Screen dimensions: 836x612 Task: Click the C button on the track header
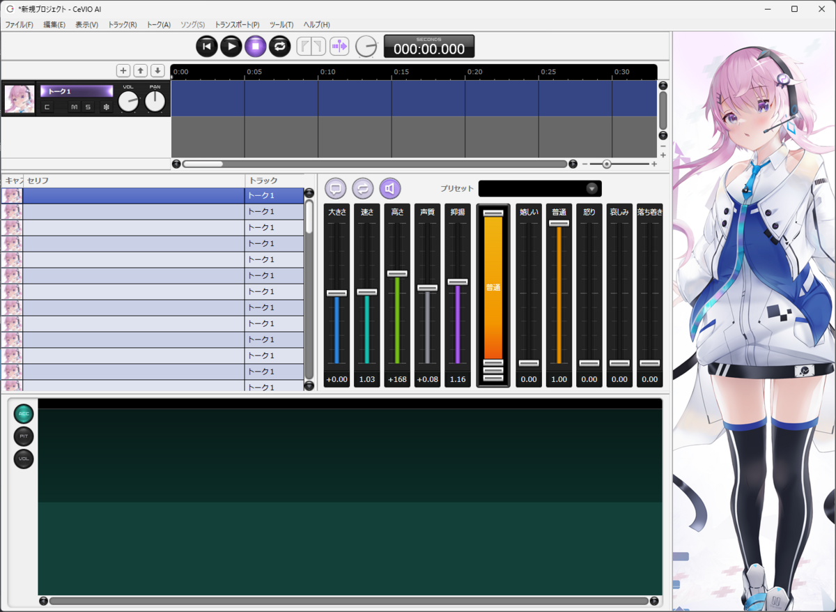click(x=47, y=107)
